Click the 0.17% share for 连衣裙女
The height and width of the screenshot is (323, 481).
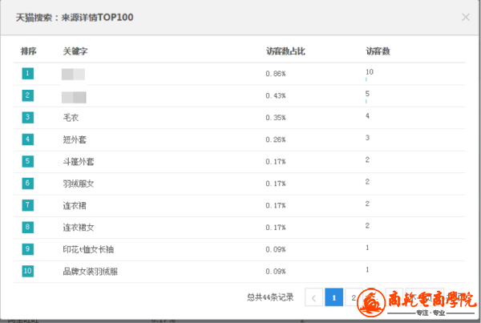(x=276, y=228)
